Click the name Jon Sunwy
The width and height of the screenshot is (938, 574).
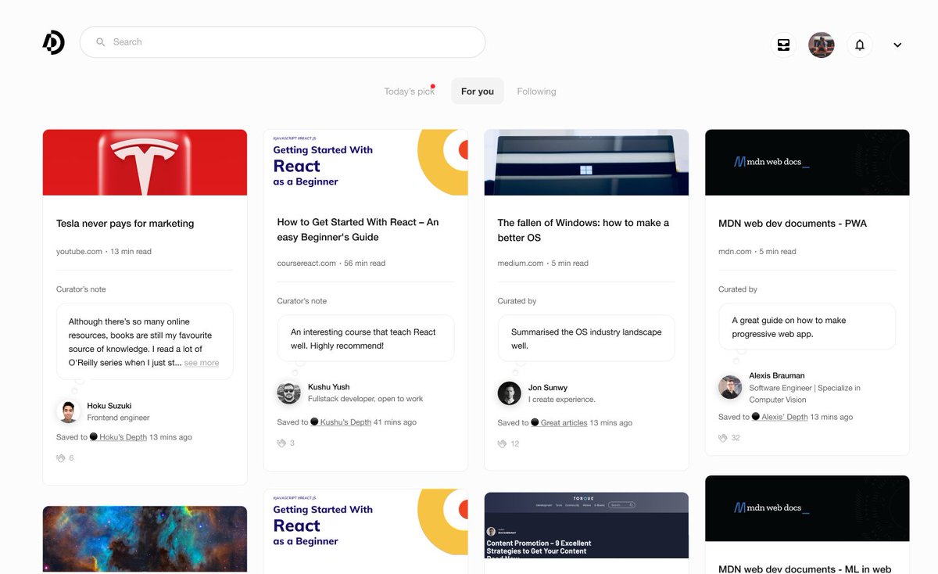coord(548,388)
